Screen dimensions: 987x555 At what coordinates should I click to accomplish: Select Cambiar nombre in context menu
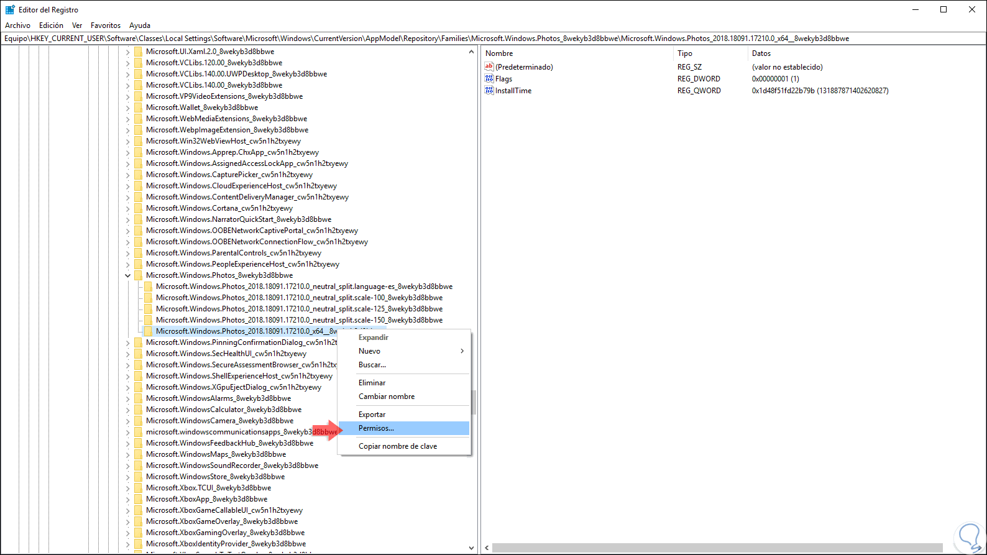(404, 397)
